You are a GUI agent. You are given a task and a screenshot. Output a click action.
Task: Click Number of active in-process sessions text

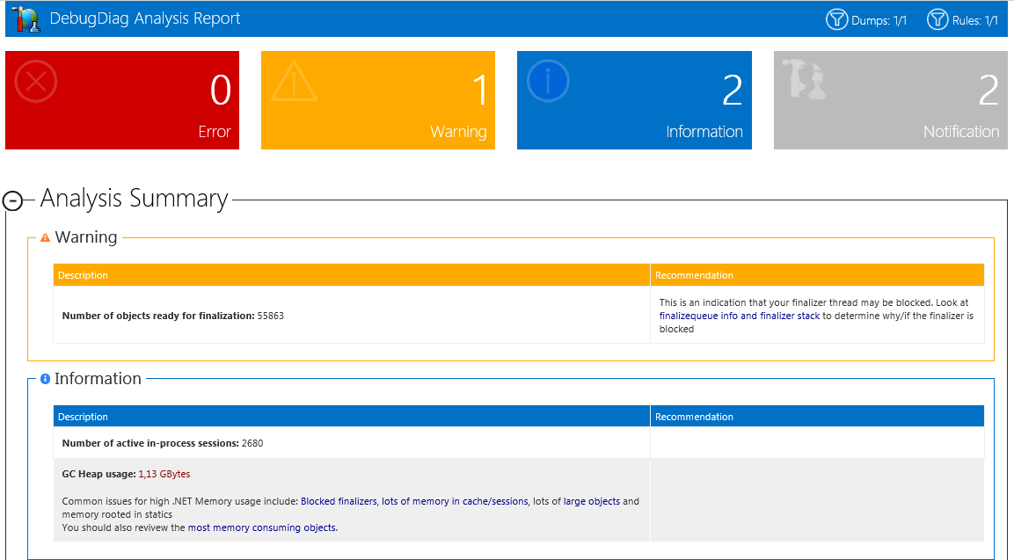coord(150,443)
